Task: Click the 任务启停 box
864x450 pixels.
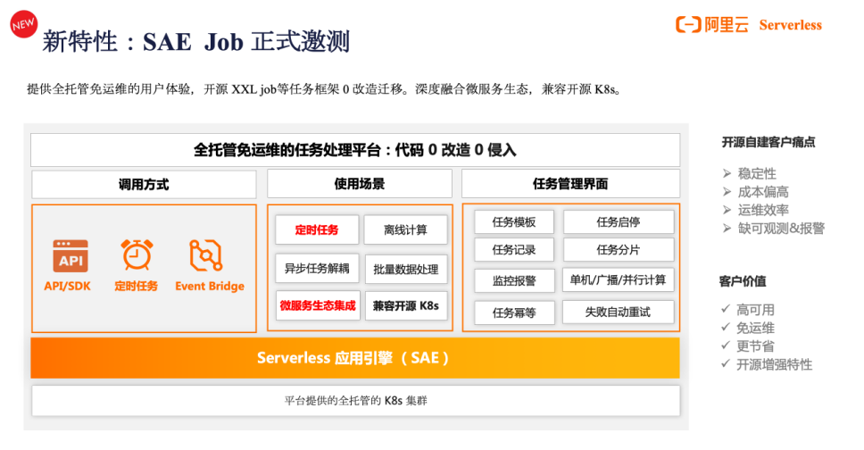Action: click(x=619, y=221)
